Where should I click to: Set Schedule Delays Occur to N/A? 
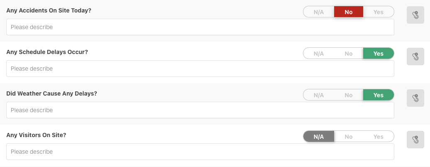(319, 54)
